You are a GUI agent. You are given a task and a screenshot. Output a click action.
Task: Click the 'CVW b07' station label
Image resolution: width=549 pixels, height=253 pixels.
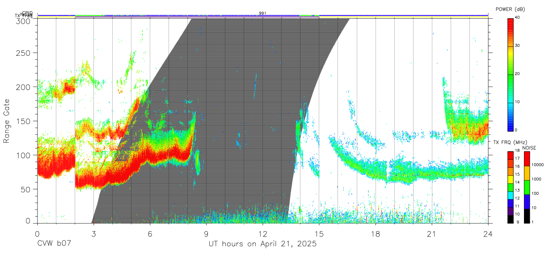click(x=54, y=244)
